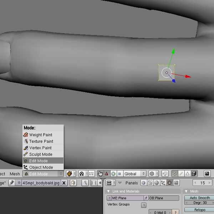The width and height of the screenshot is (214, 214).
Task: Click the blue Z axis manipulator arrow
Action: pos(174,81)
